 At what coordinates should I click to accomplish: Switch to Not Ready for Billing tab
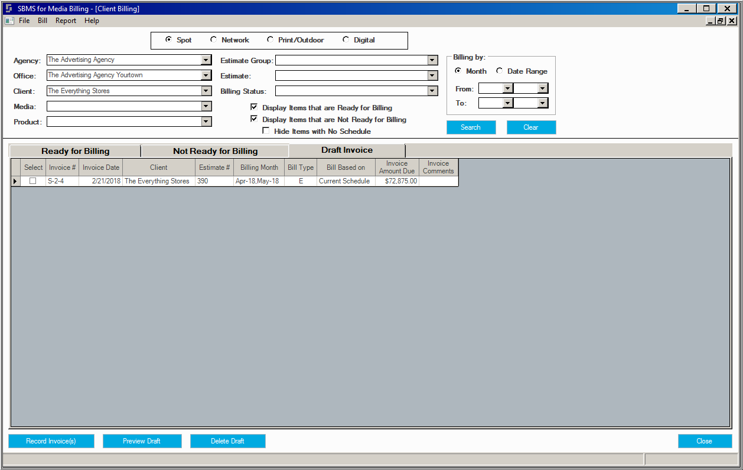point(215,151)
